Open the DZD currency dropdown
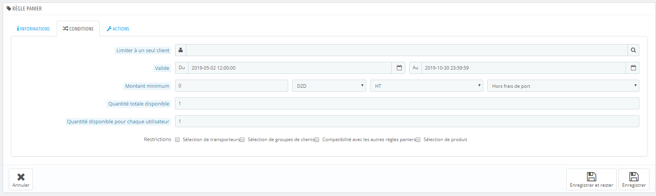This screenshot has height=196, width=656. tap(329, 86)
